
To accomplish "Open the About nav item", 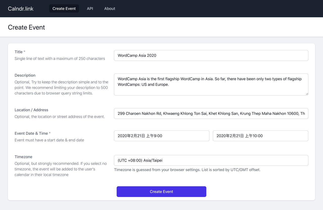I will tap(110, 9).
